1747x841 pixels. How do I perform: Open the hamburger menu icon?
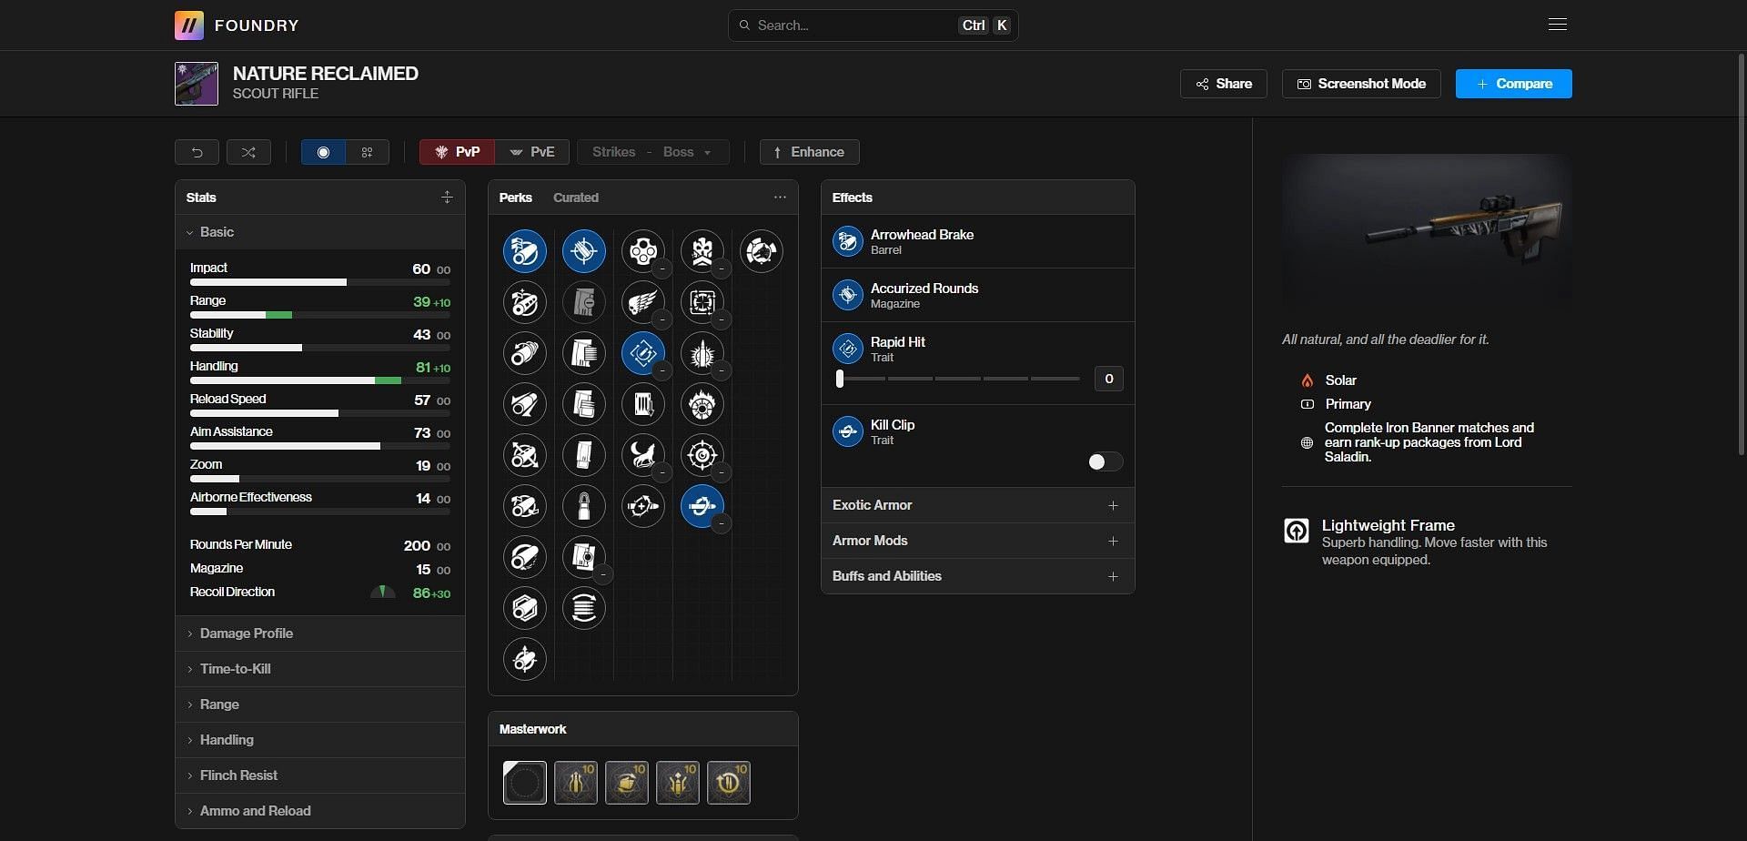click(1558, 25)
